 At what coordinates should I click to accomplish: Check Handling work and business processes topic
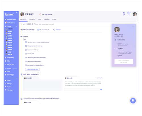[x=26, y=42]
